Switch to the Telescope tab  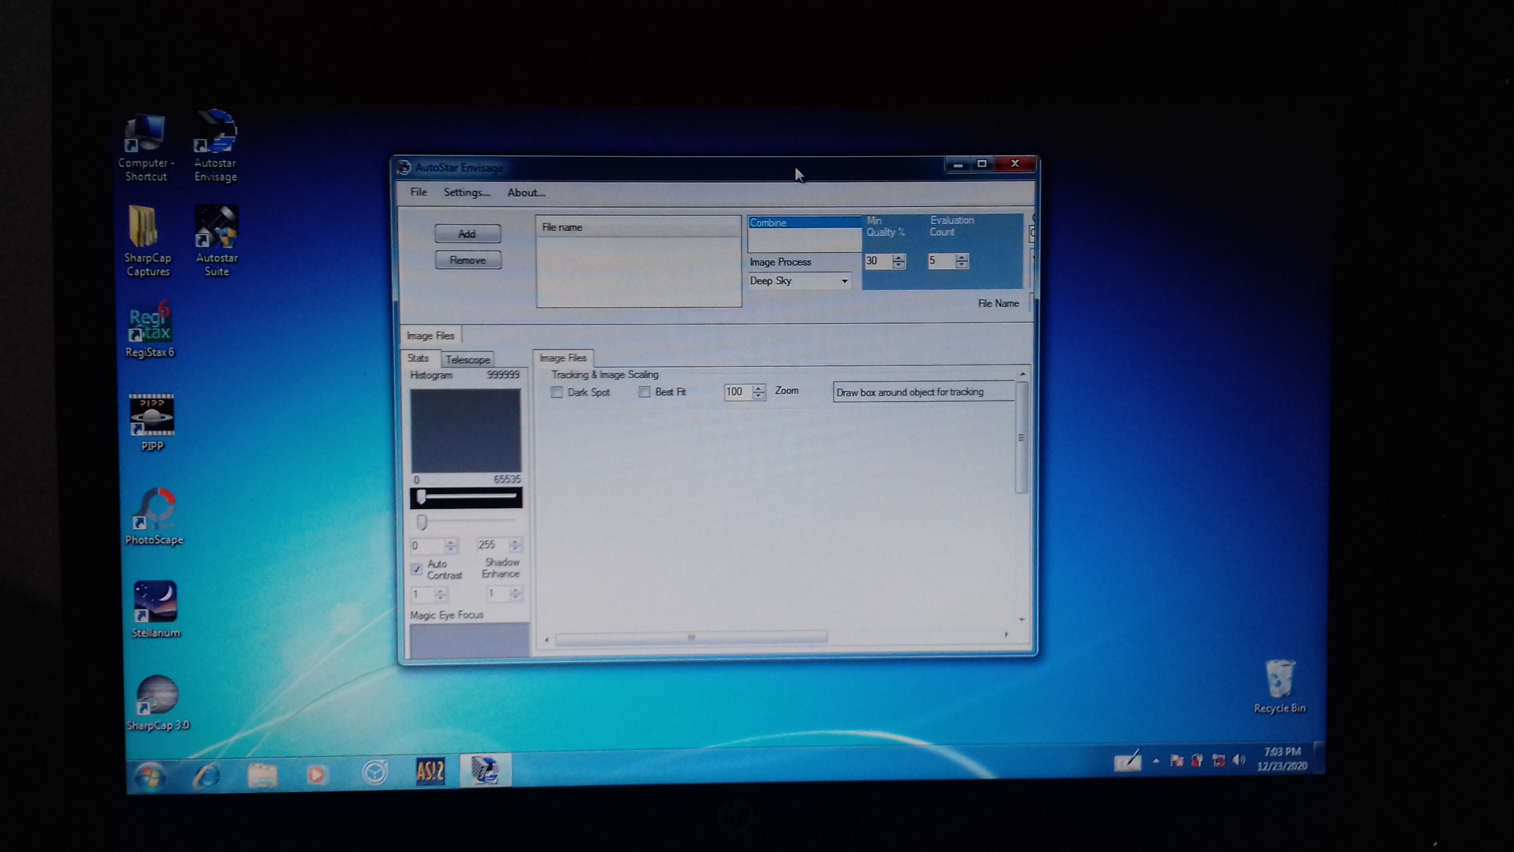click(467, 359)
